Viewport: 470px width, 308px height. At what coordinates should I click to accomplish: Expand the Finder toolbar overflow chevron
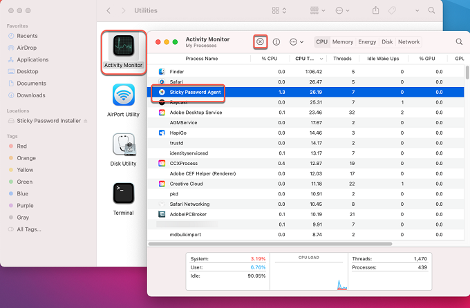click(417, 11)
